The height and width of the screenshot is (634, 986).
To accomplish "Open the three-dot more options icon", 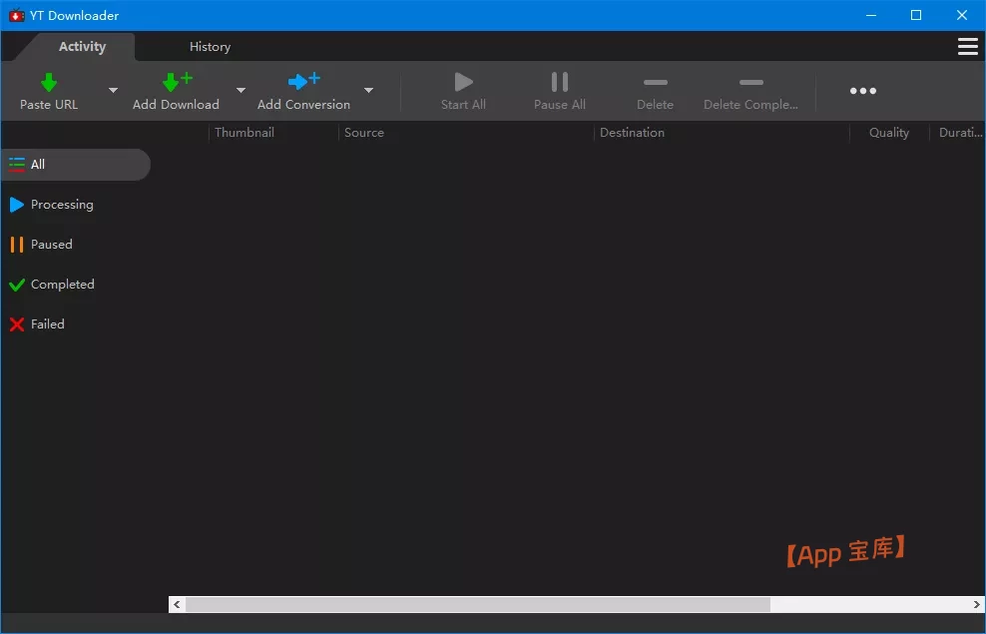I will (x=863, y=91).
